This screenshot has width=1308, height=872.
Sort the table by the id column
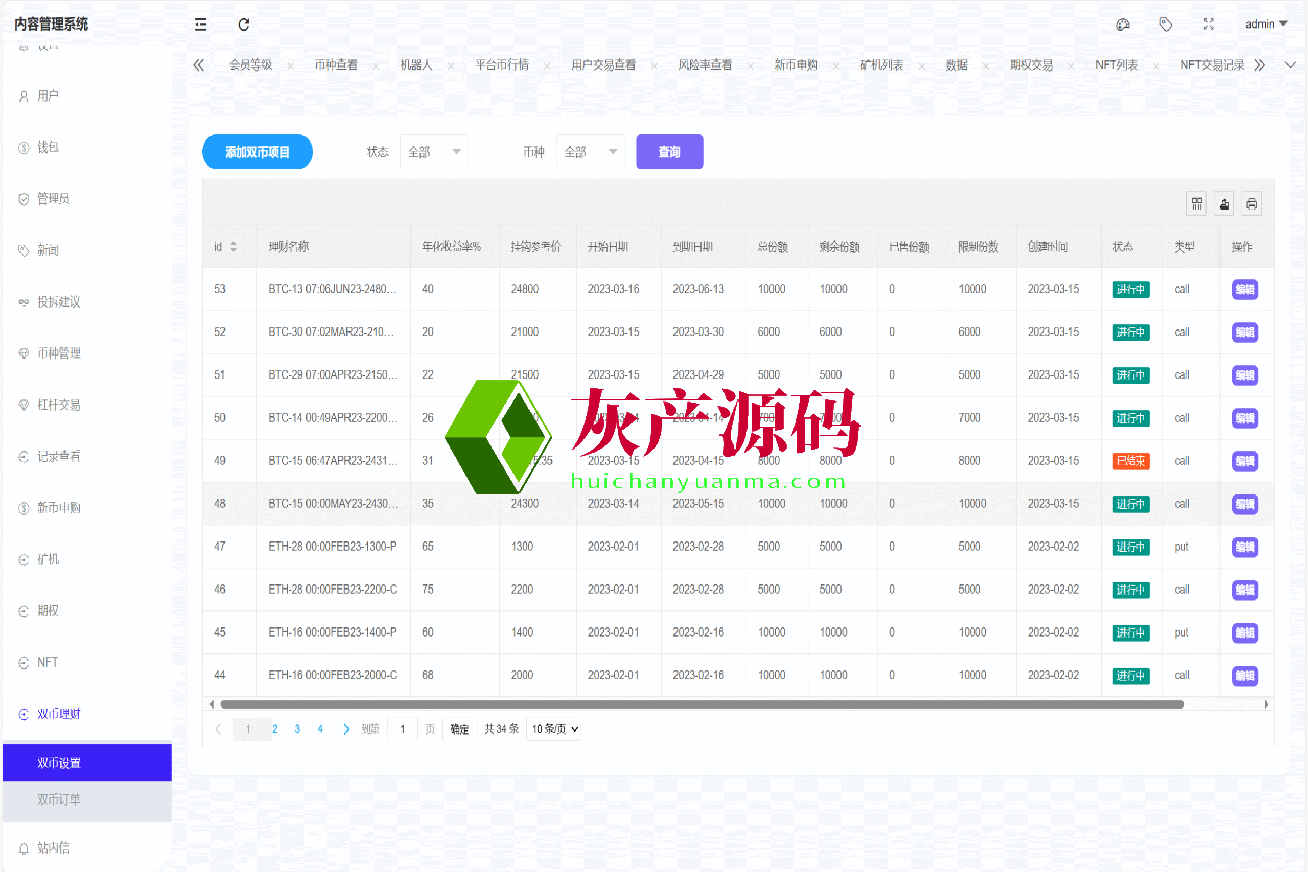pyautogui.click(x=233, y=246)
